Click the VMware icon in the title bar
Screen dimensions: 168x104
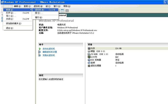click(x=2, y=2)
